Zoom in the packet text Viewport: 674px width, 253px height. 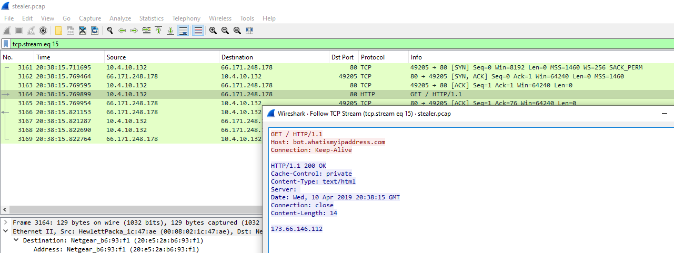point(213,31)
